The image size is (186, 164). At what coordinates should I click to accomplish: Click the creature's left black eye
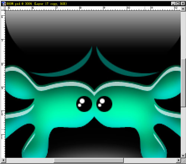point(84,104)
